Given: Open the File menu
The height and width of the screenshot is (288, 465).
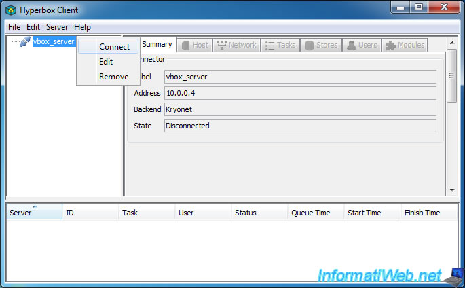Looking at the screenshot, I should tap(14, 27).
